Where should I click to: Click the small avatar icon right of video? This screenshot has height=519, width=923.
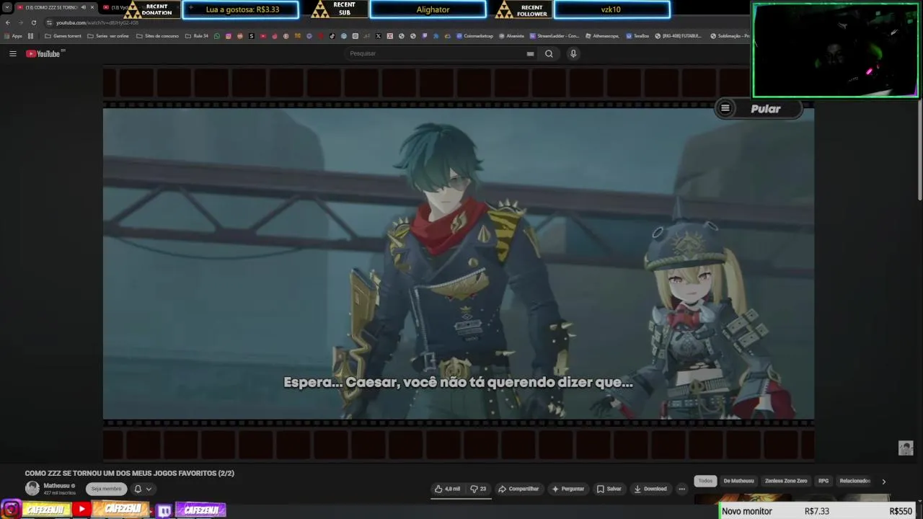coord(906,448)
